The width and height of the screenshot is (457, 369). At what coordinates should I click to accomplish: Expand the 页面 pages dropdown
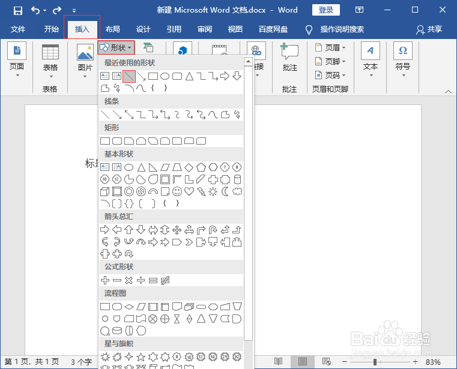pyautogui.click(x=17, y=60)
